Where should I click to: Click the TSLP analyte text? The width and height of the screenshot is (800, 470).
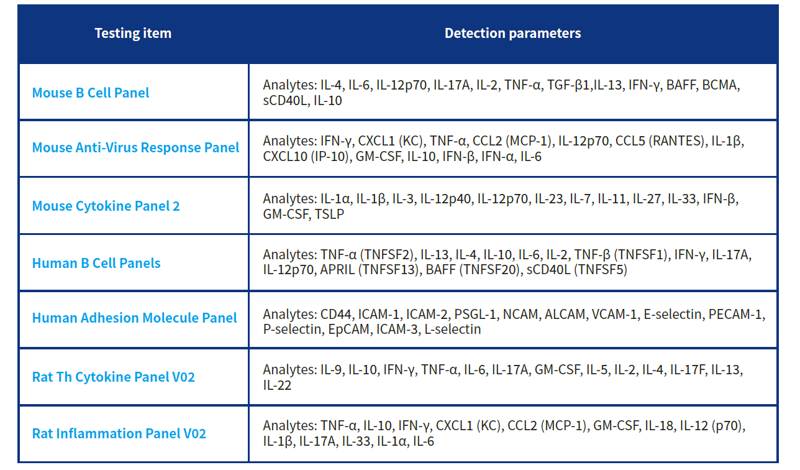pos(330,214)
